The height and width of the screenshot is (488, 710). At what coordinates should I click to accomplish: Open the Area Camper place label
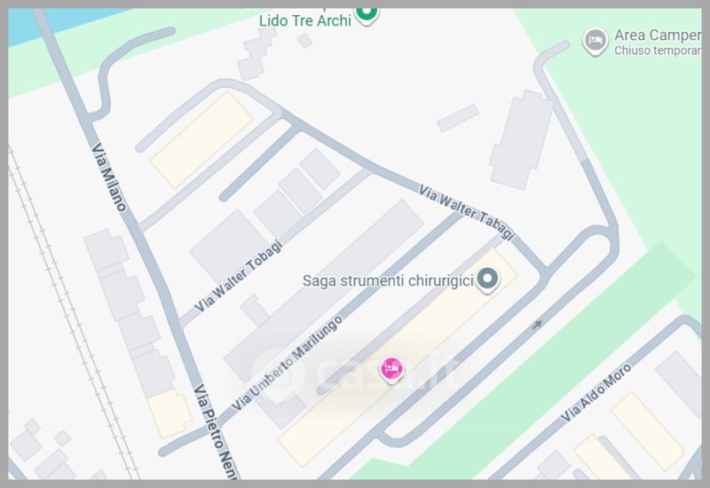click(x=658, y=35)
